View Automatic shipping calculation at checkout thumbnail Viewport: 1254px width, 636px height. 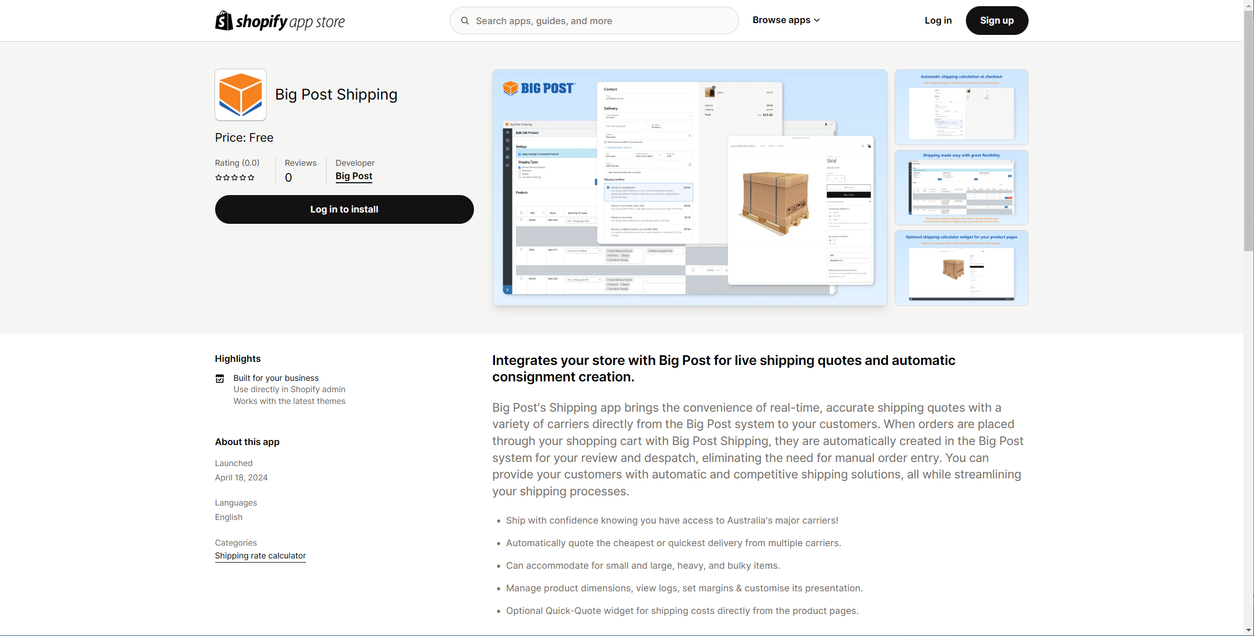tap(961, 107)
